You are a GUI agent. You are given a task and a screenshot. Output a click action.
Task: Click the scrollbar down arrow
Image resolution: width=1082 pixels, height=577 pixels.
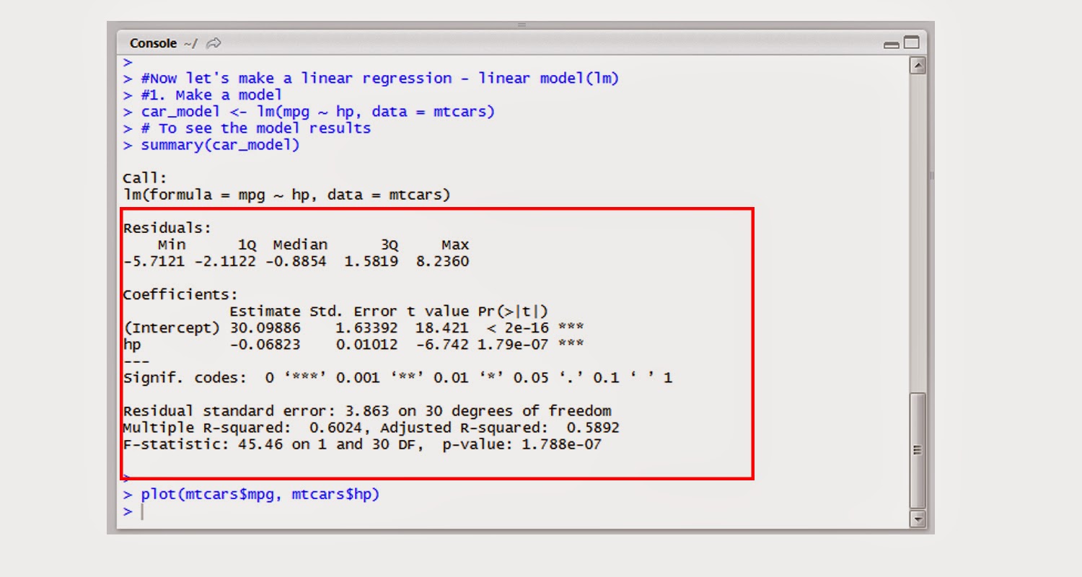pos(918,518)
